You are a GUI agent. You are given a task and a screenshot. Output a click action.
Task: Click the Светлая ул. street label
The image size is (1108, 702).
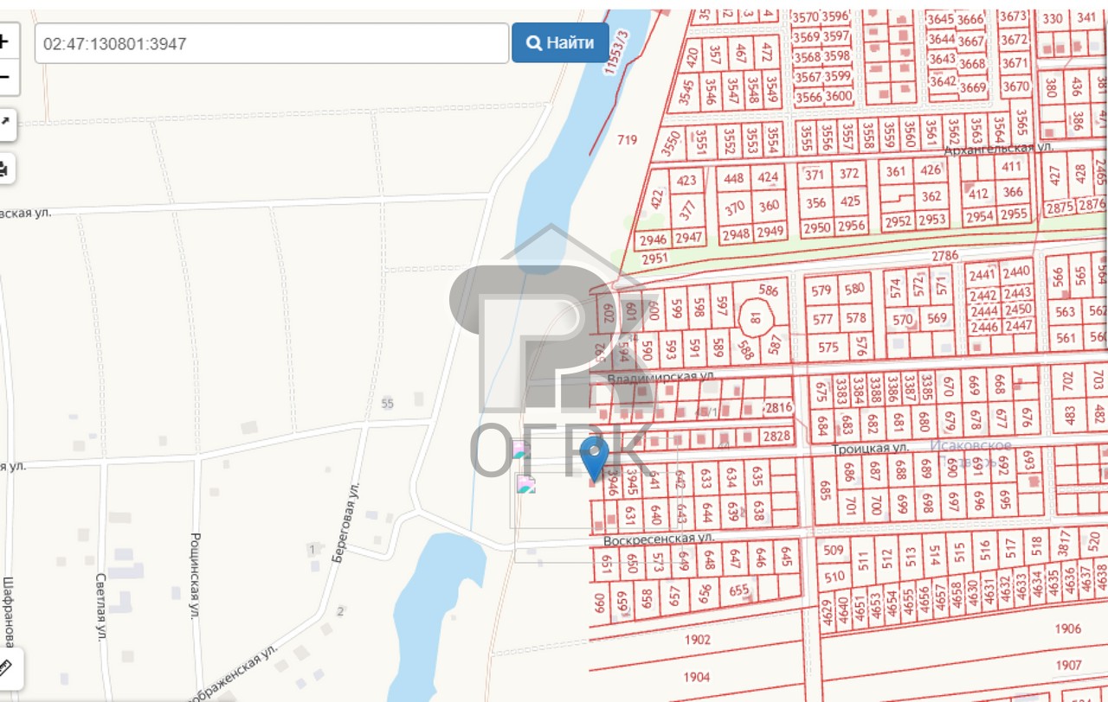[100, 606]
